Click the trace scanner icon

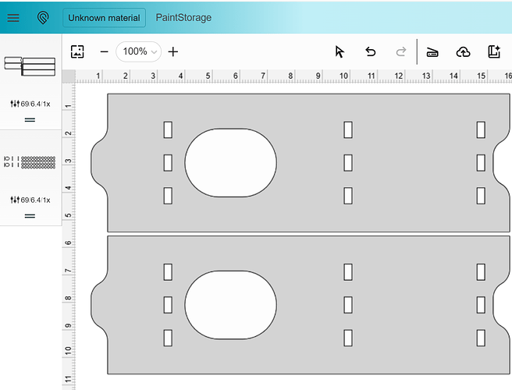[432, 52]
